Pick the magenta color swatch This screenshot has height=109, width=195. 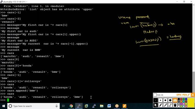point(181,104)
